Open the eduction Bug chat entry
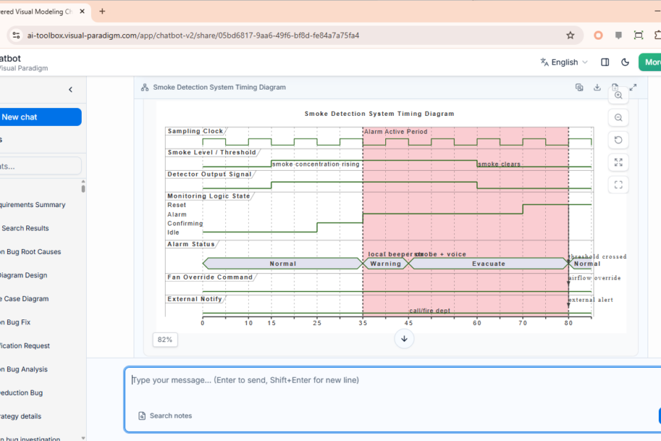The width and height of the screenshot is (661, 441). pyautogui.click(x=21, y=393)
